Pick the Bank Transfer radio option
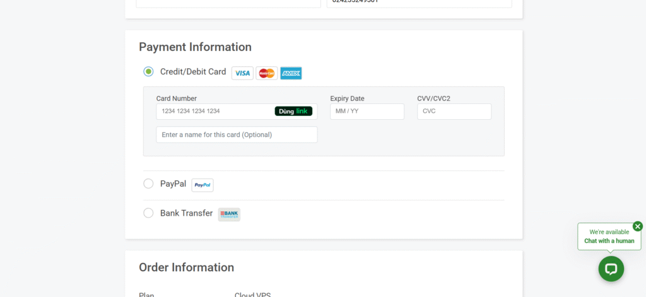Screen dimensions: 646x297 (x=148, y=213)
